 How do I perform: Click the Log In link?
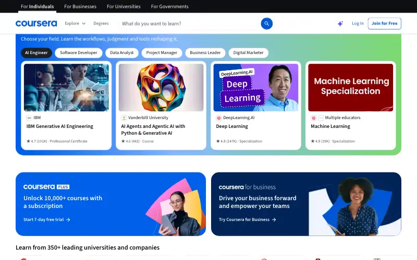[x=358, y=23]
